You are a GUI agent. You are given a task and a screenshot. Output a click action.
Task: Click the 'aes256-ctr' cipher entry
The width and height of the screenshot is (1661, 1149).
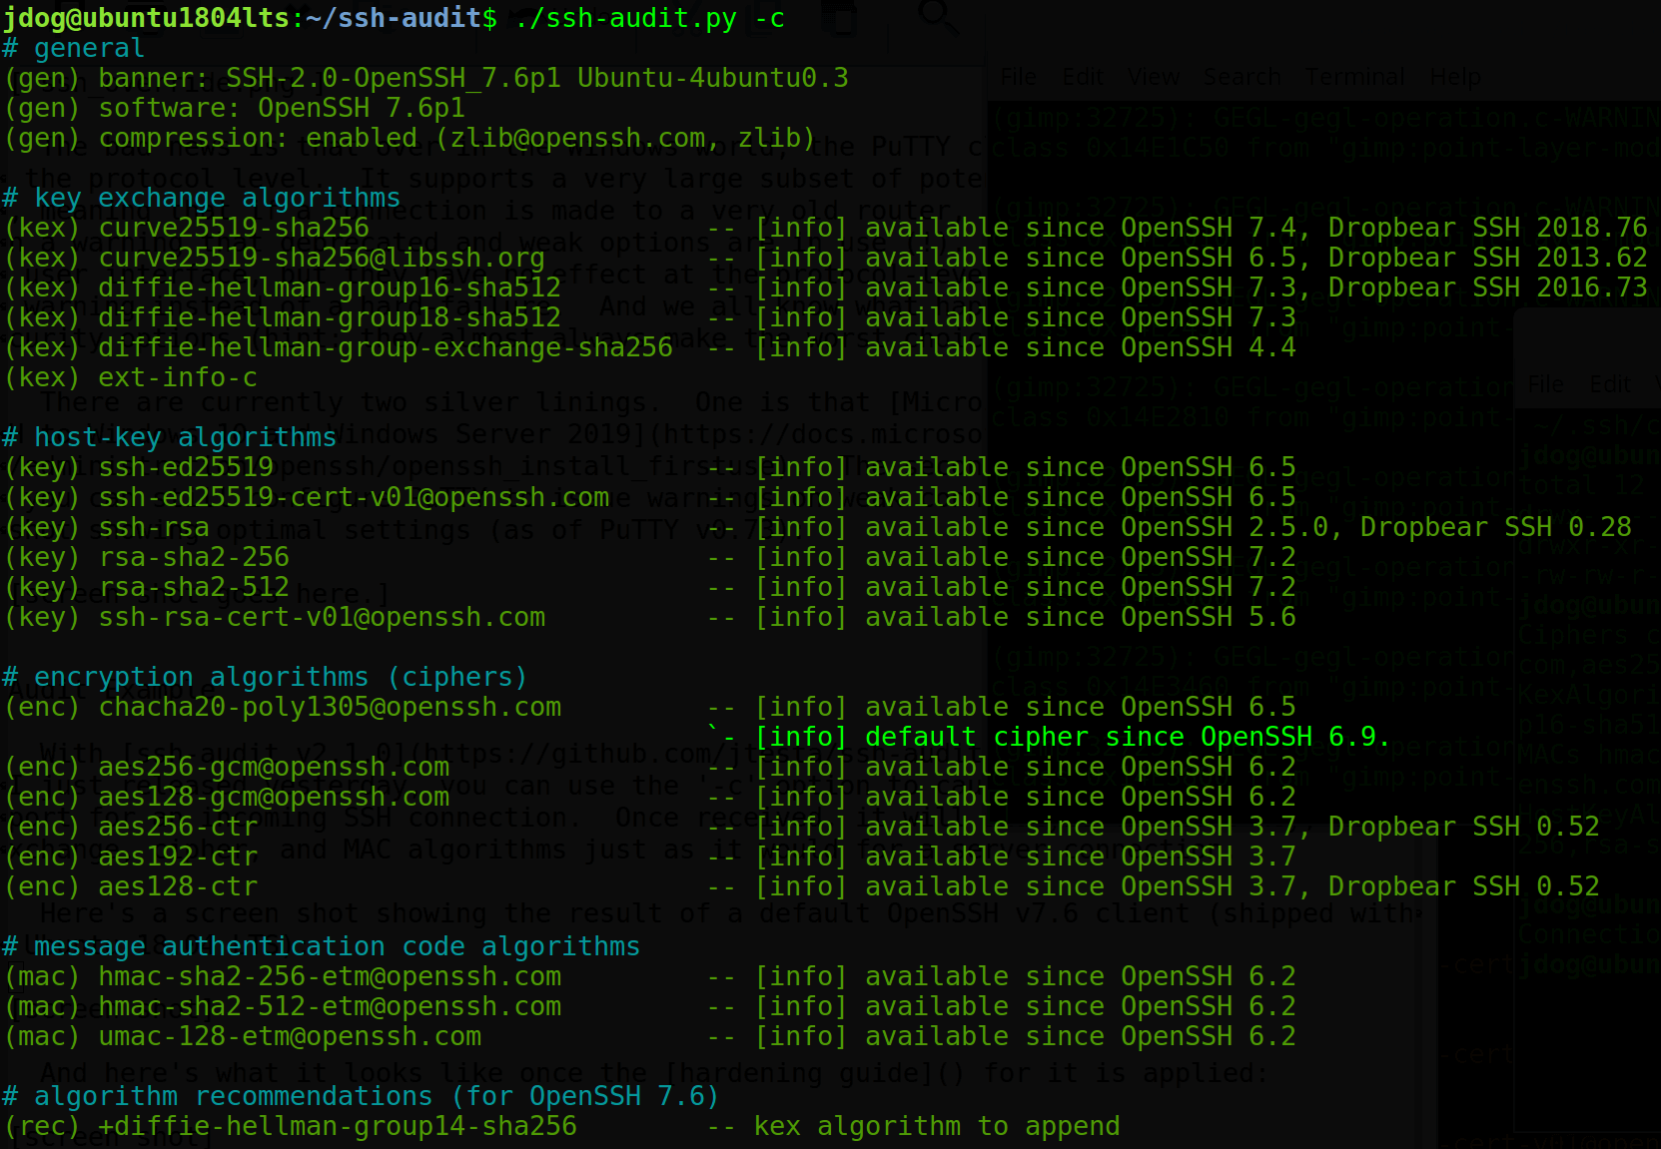coord(178,827)
